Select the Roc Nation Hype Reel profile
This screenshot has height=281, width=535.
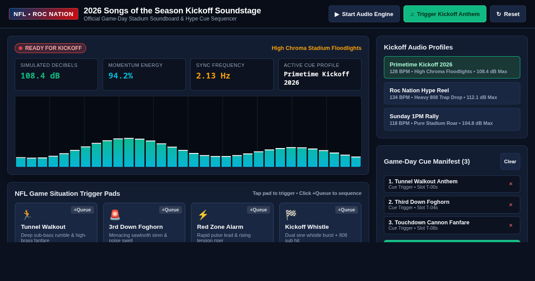[452, 93]
